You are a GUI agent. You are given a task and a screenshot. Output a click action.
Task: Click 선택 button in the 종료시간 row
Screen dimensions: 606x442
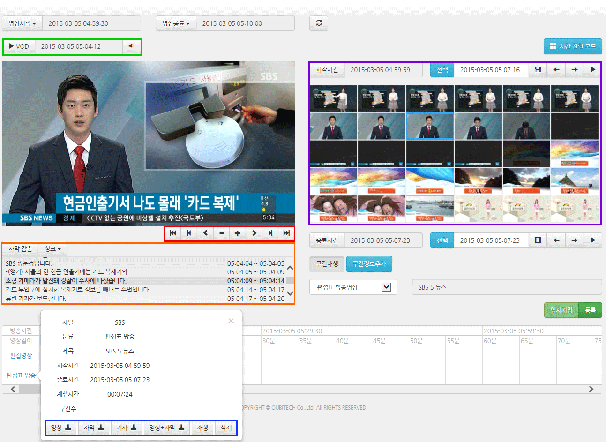pyautogui.click(x=442, y=240)
